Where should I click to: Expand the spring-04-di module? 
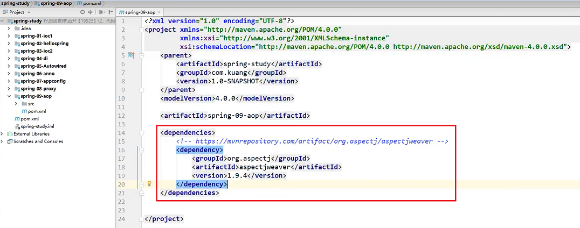point(9,59)
